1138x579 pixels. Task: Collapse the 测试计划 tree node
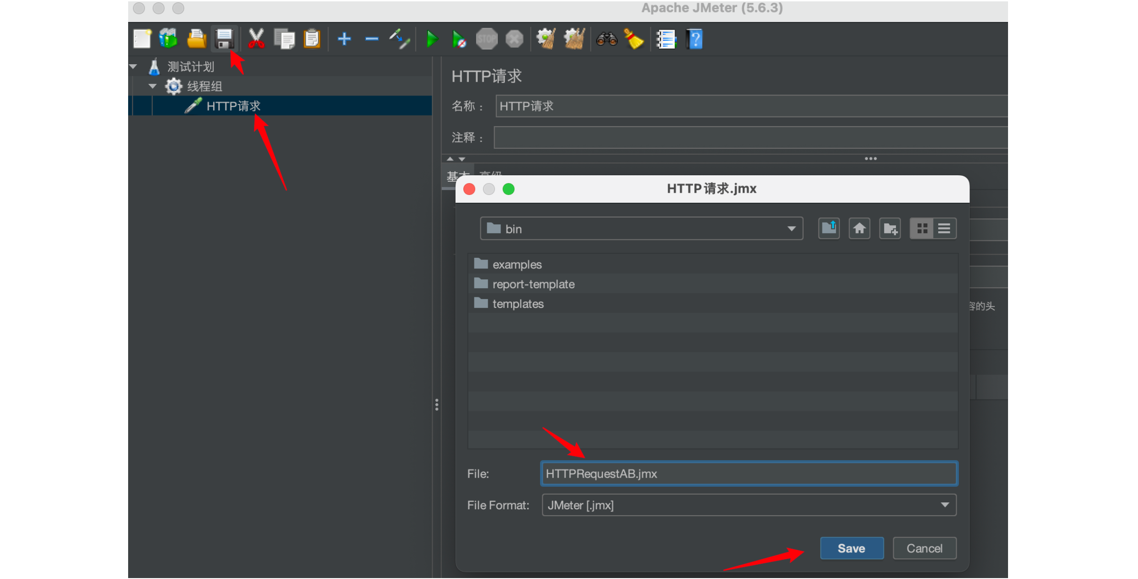[134, 67]
